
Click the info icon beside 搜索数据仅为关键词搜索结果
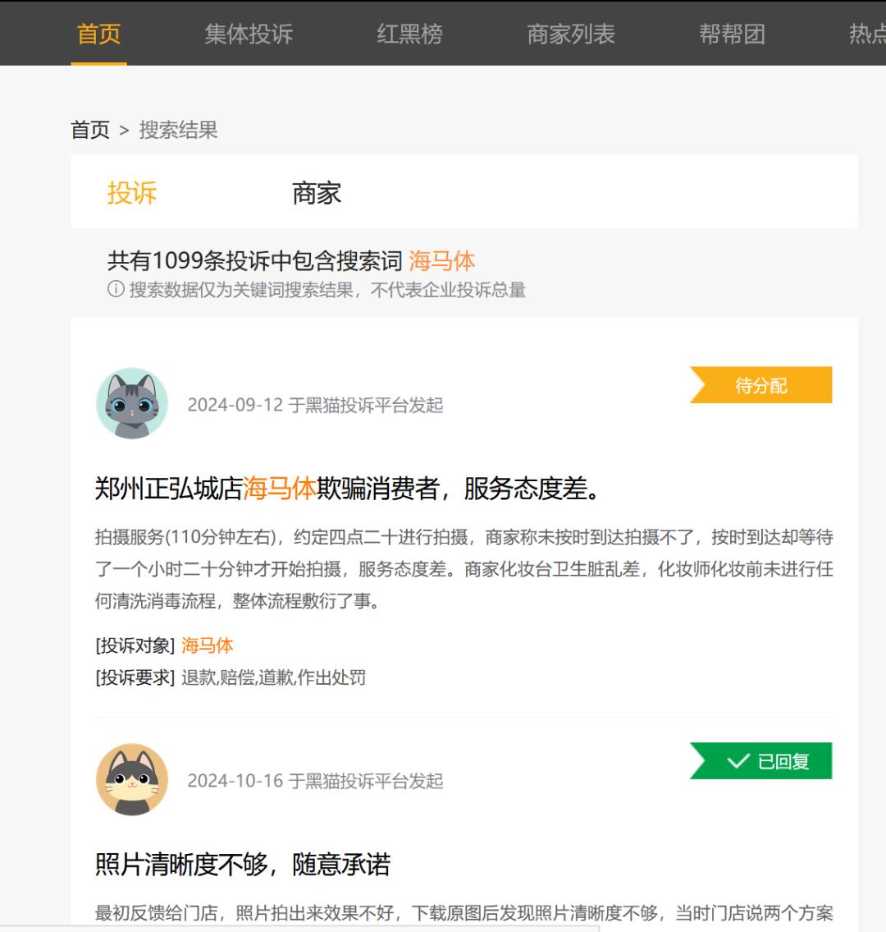pos(116,290)
